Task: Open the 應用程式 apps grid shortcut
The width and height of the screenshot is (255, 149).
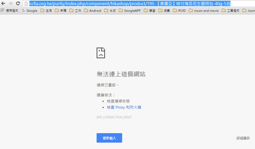Action: 9,11
